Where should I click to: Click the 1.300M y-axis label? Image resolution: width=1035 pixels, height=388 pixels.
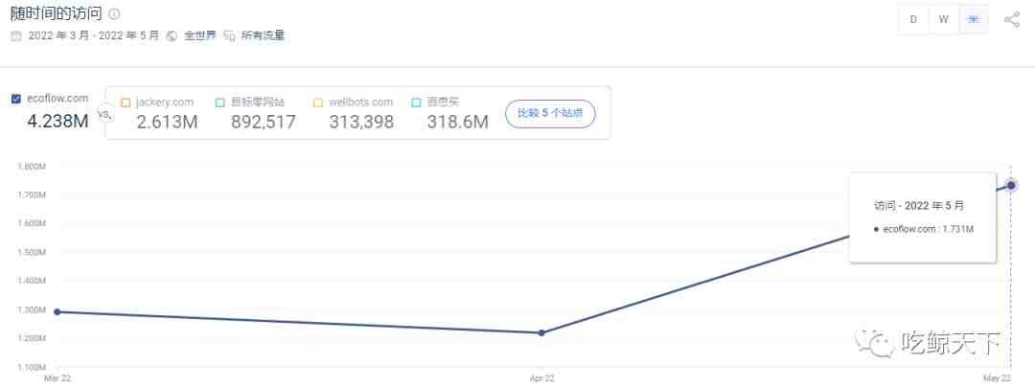[x=31, y=309]
